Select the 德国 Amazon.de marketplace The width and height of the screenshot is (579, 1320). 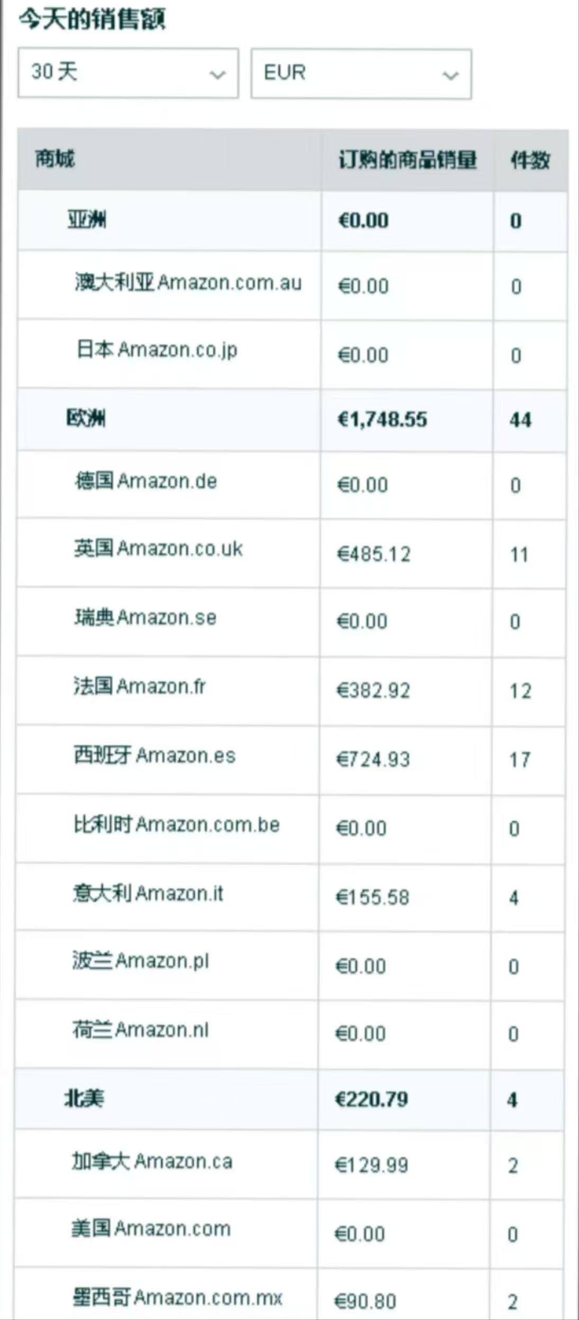pos(146,481)
